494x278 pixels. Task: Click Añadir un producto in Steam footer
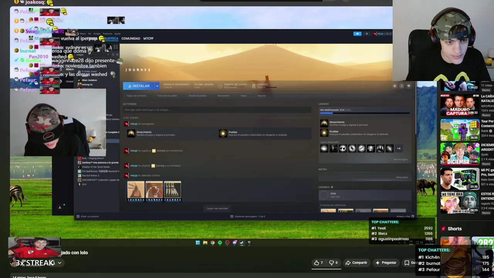[x=88, y=216]
